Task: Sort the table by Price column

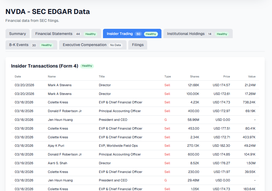Action: coord(227,76)
